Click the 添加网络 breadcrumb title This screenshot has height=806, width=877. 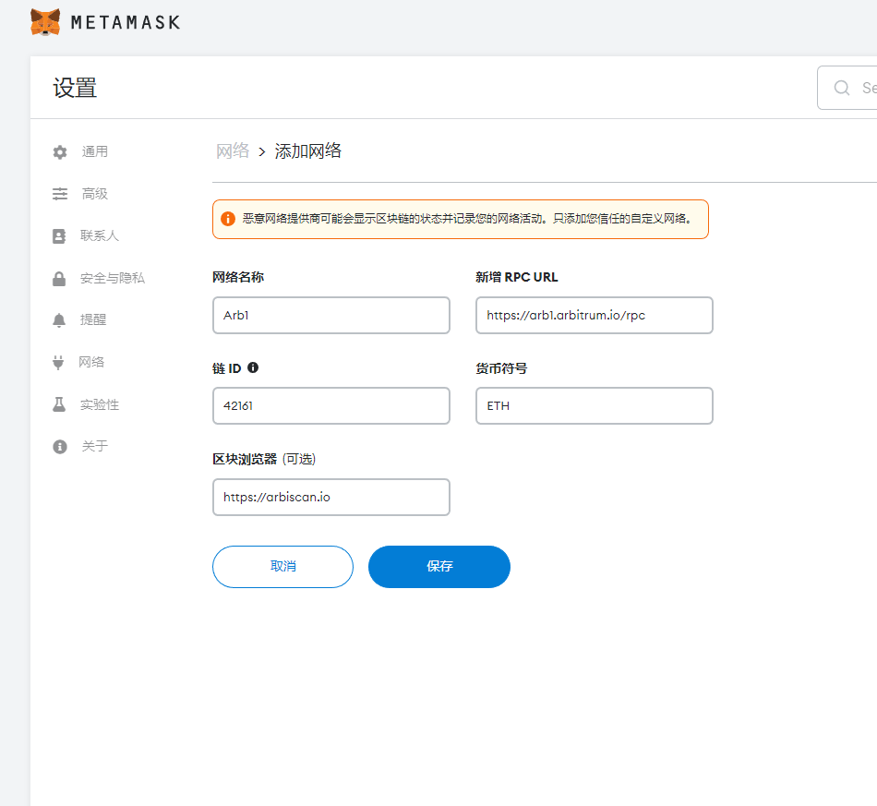pos(308,151)
